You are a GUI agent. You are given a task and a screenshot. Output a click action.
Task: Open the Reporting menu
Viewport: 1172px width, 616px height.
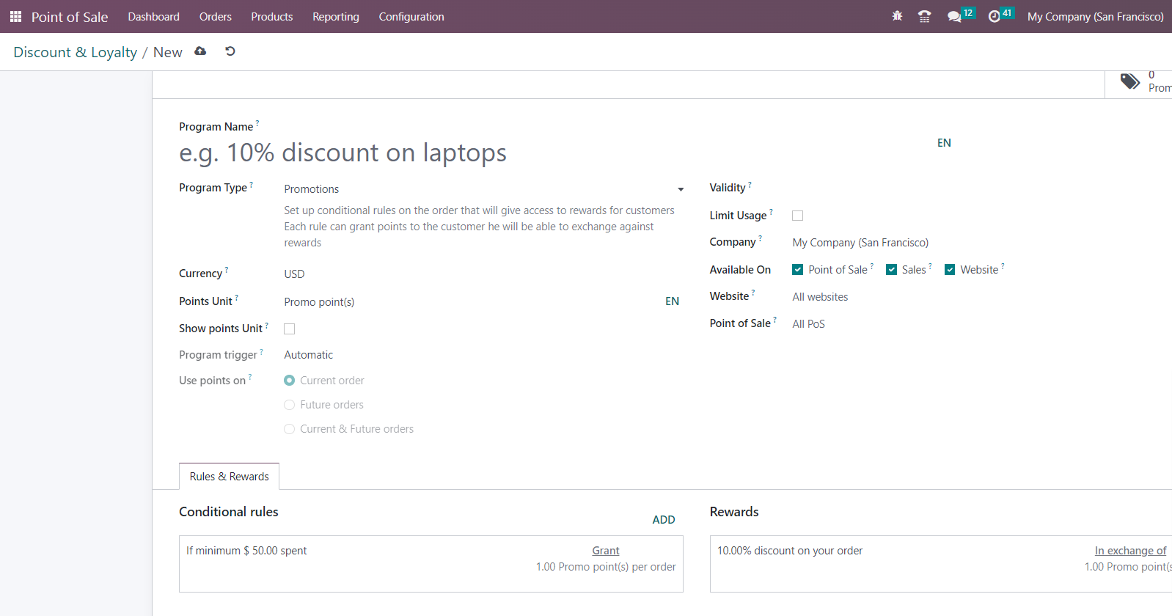[336, 16]
